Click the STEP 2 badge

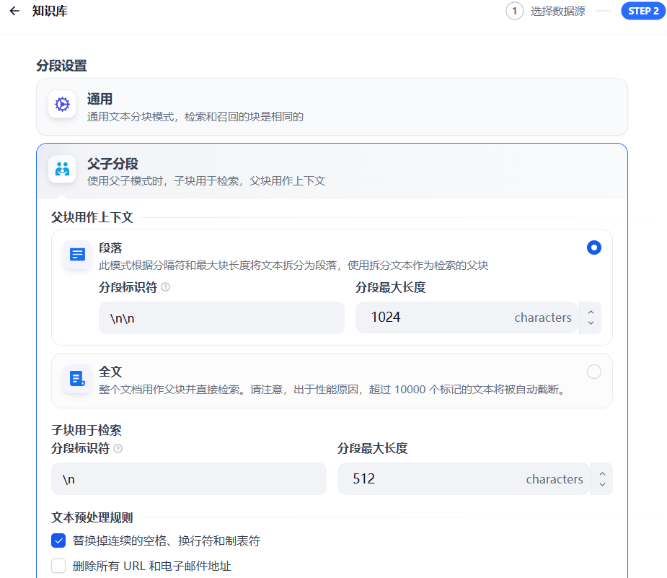click(643, 11)
